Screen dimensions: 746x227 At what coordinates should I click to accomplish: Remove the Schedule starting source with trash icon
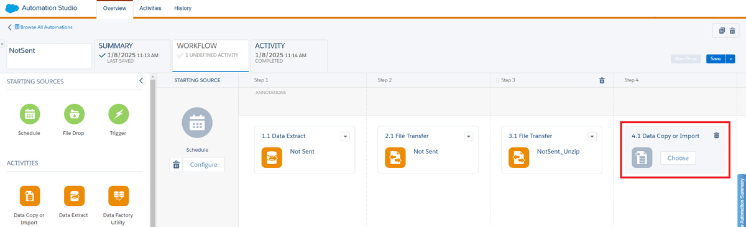coord(176,165)
